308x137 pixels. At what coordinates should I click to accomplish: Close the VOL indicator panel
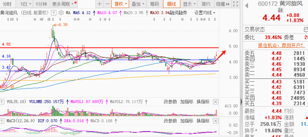pos(216,102)
